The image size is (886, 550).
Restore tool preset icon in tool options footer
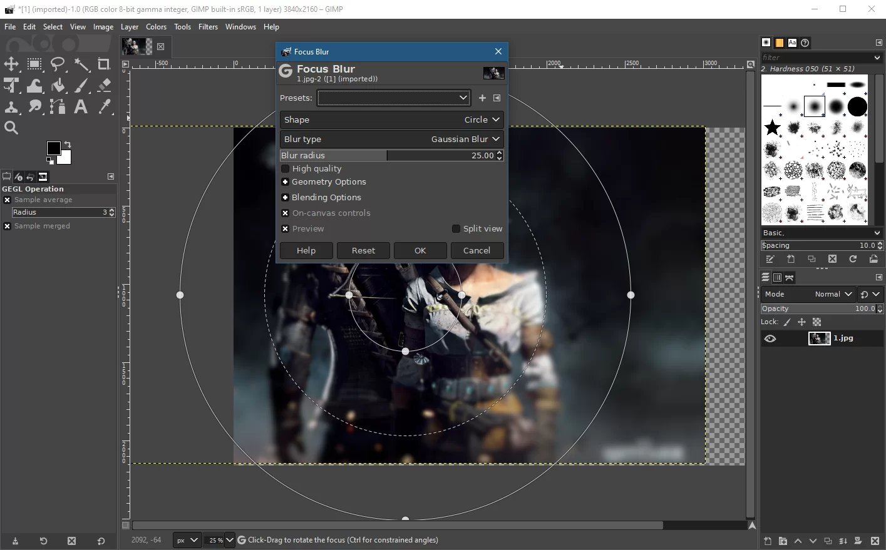pos(43,541)
